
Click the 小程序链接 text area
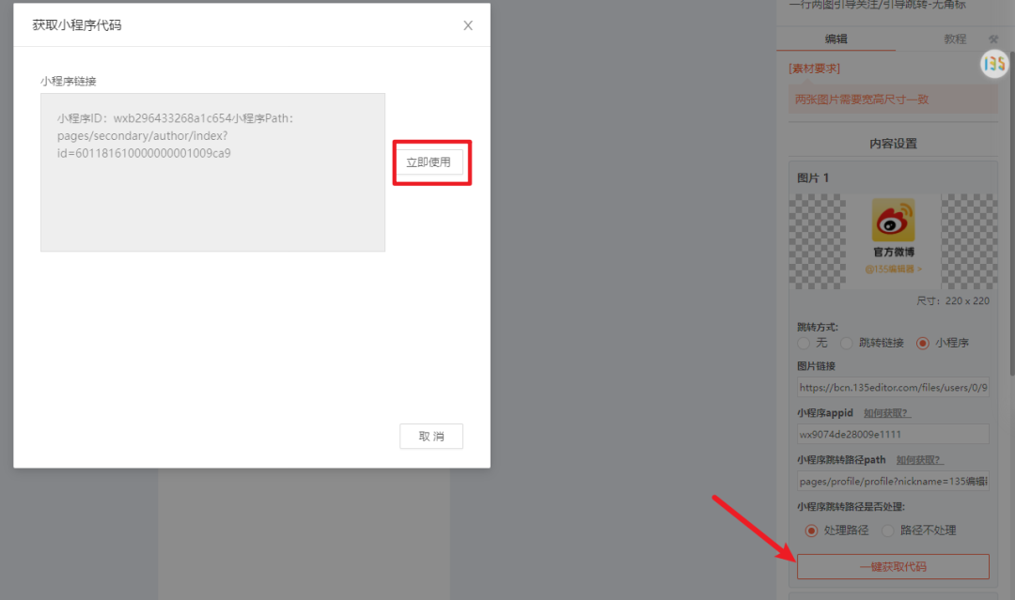point(213,173)
